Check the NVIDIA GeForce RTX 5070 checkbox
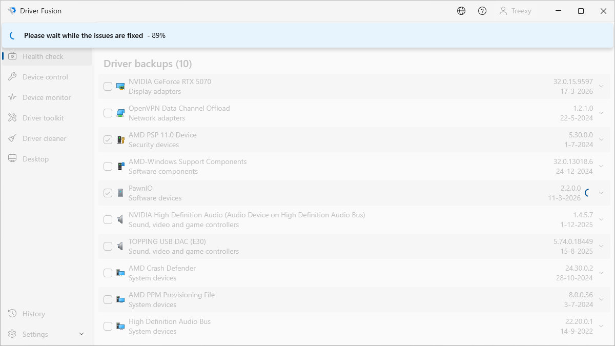615x346 pixels. click(108, 87)
